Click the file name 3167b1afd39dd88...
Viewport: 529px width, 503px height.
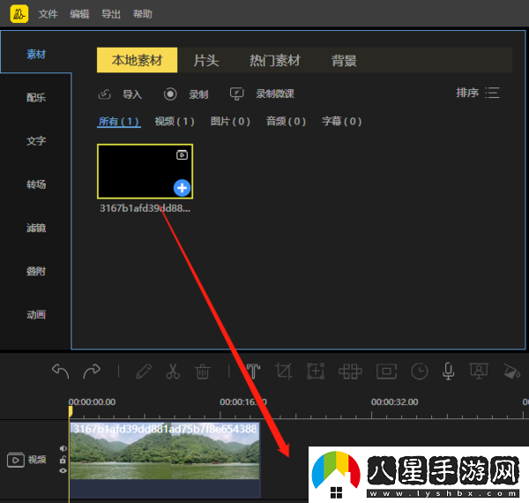tap(145, 208)
